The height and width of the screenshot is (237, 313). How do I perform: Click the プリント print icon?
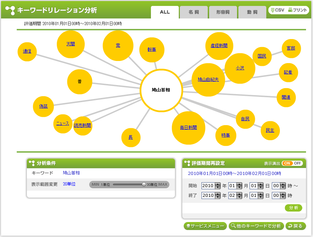[x=297, y=10]
